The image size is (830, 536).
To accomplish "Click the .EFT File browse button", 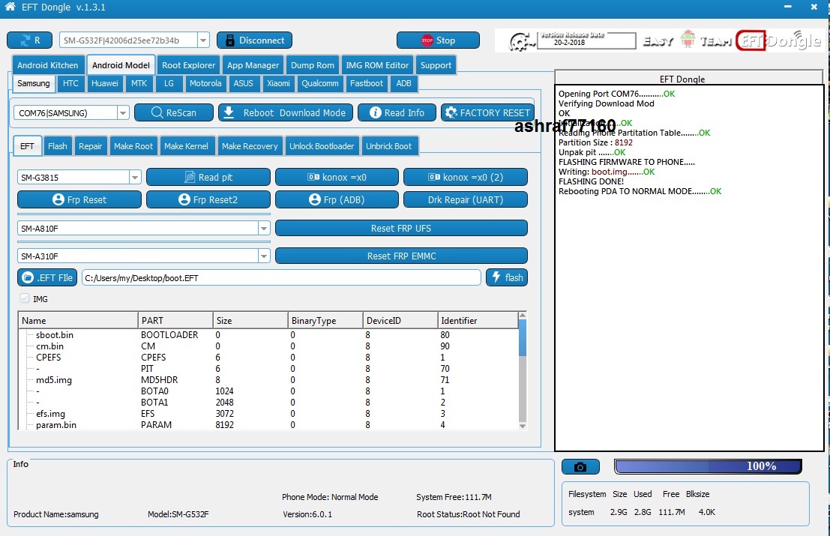I will click(x=47, y=278).
